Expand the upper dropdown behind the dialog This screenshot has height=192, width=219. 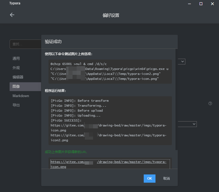[x=181, y=61]
